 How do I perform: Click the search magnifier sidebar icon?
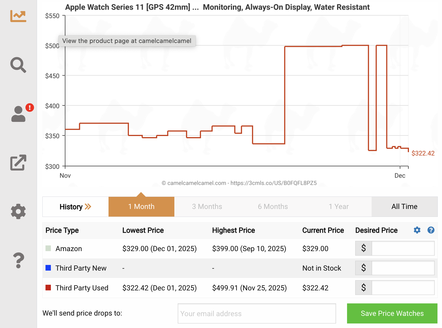click(x=18, y=65)
